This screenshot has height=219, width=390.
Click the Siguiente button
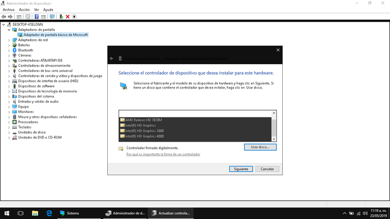[x=241, y=169]
